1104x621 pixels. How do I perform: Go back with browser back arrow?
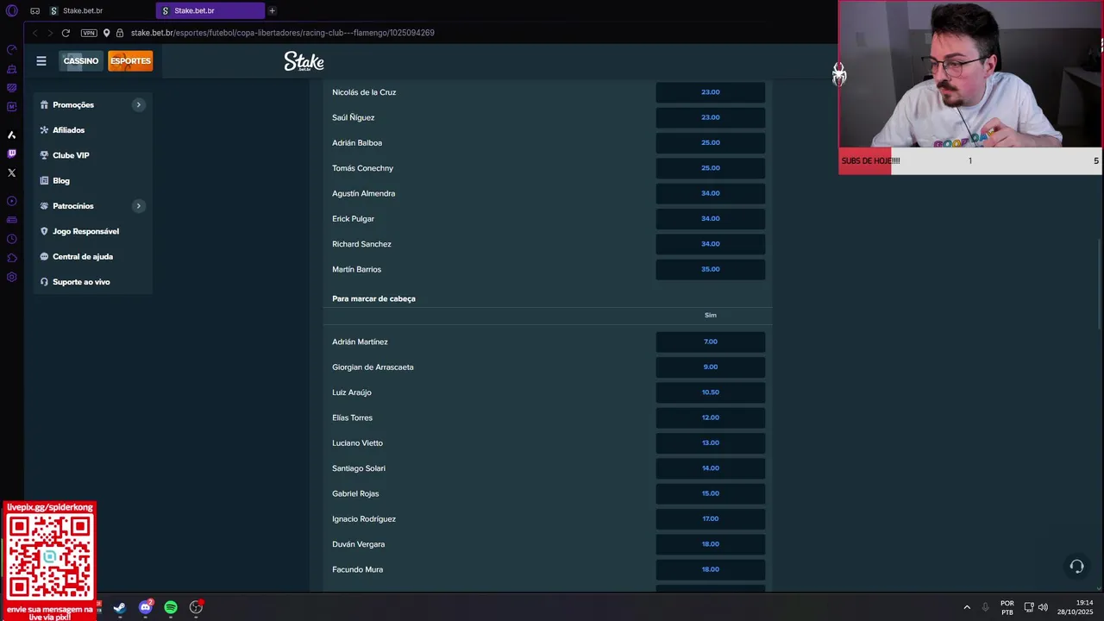(34, 33)
